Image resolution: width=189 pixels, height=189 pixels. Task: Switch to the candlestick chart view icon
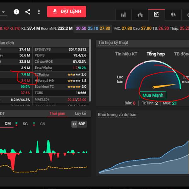point(140,14)
